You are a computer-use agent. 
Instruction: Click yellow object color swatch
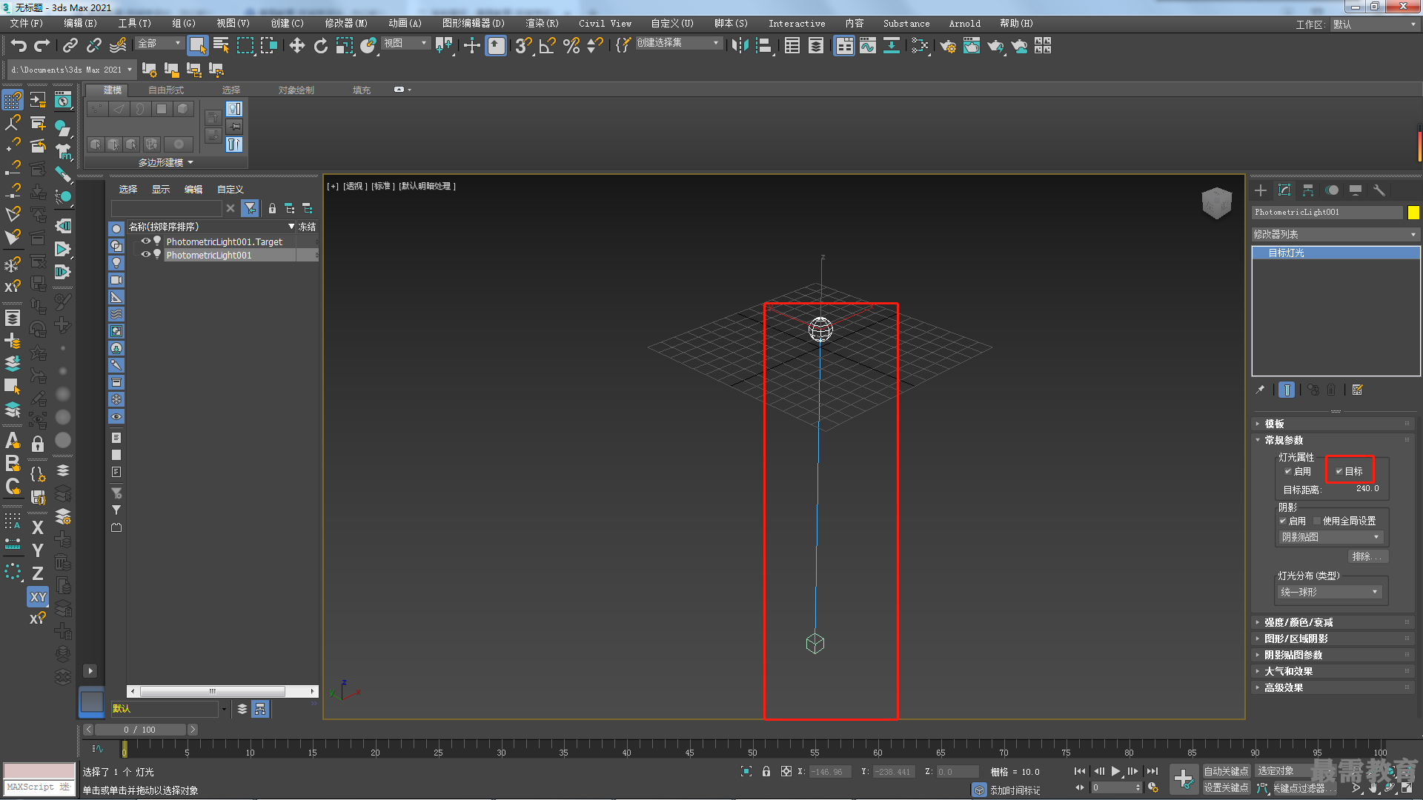1413,213
